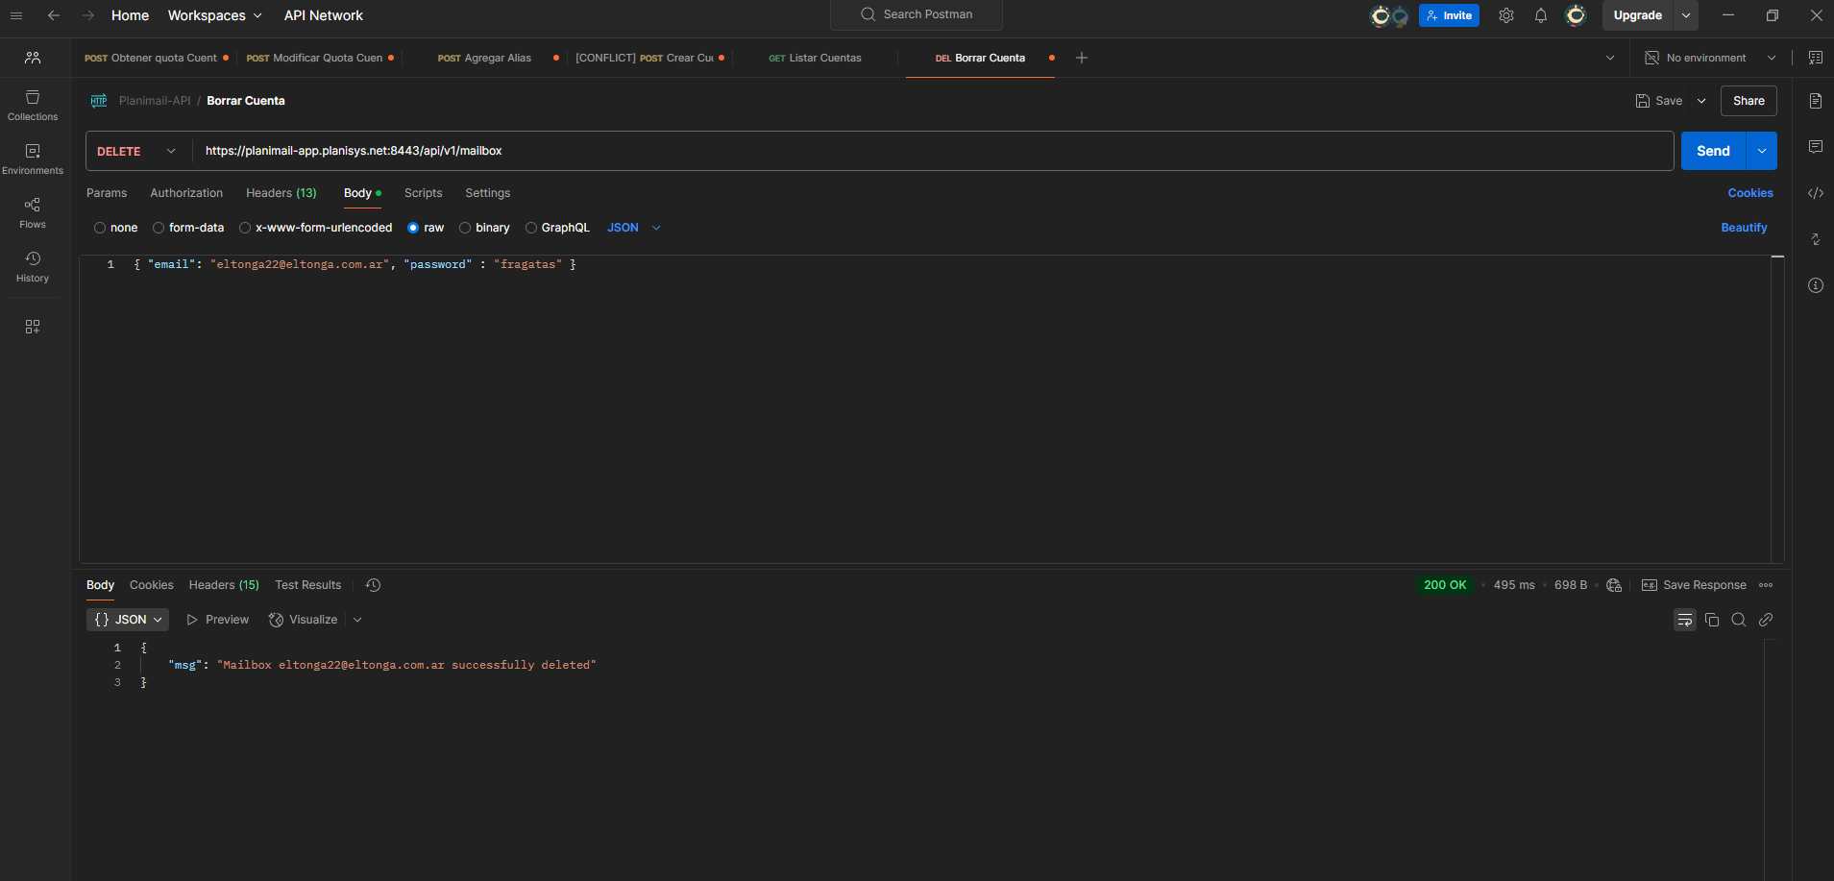Add a new request tab with plus

click(1082, 58)
